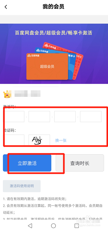The height and width of the screenshot is (230, 108).
Task: Tap the Android recent apps square
Action: [x=77, y=226]
